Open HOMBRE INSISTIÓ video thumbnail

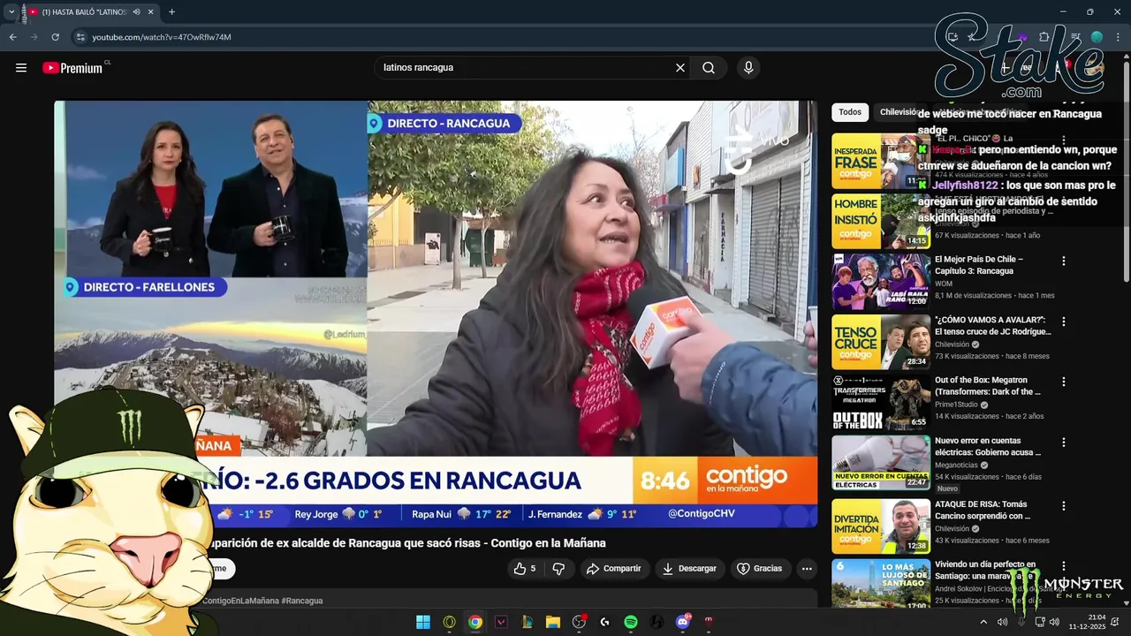(x=881, y=221)
